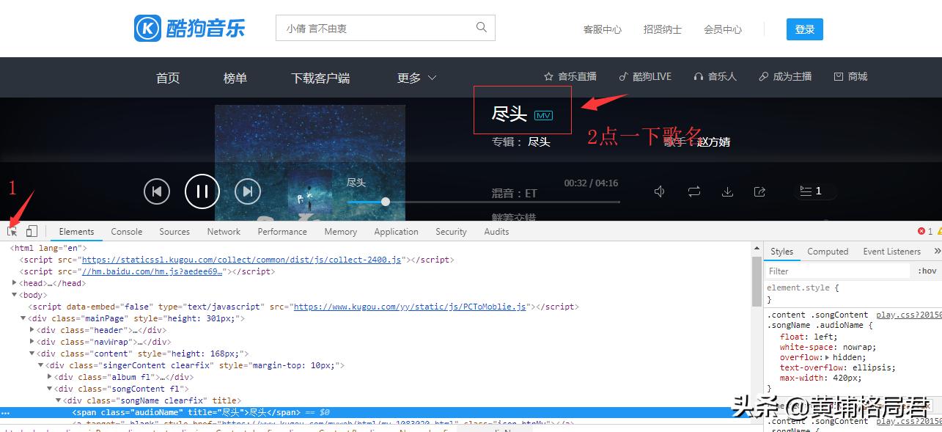The image size is (942, 432).
Task: Toggle the device toolbar in DevTools
Action: point(30,230)
